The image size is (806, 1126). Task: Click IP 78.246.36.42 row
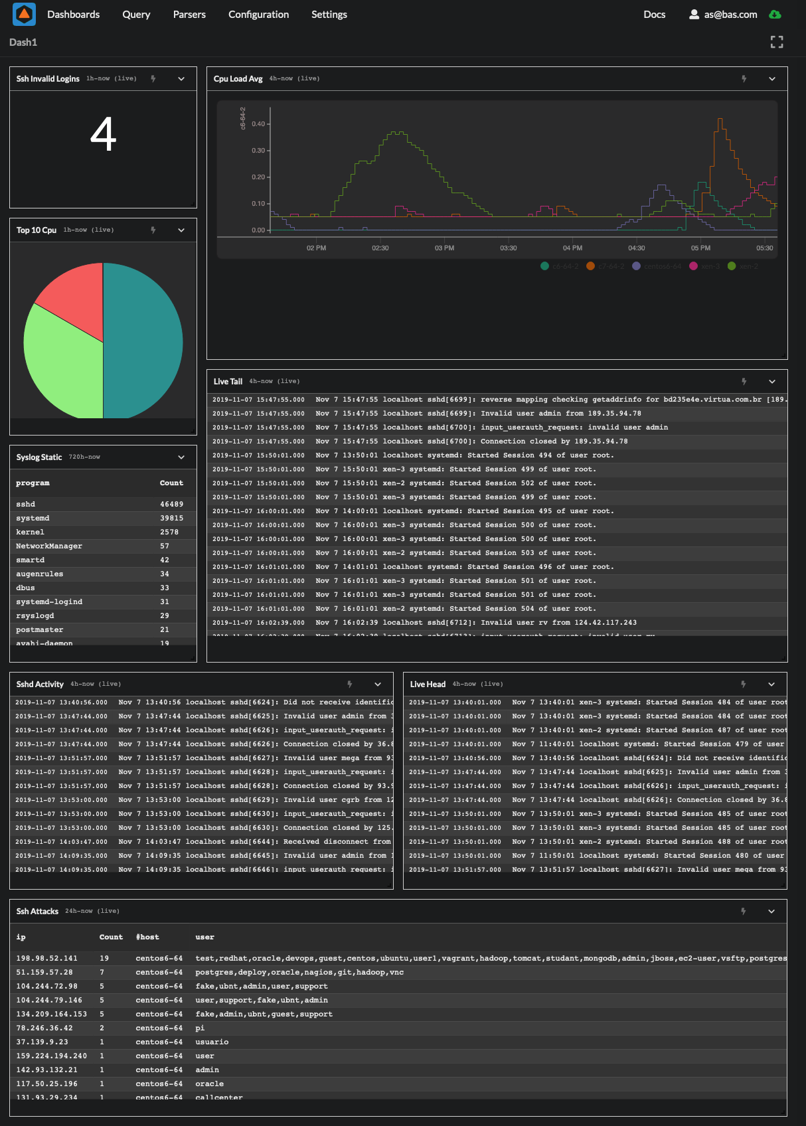click(398, 1028)
